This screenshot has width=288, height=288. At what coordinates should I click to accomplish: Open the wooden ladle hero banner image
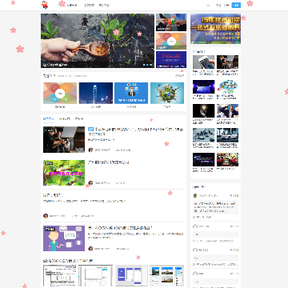tap(98, 41)
